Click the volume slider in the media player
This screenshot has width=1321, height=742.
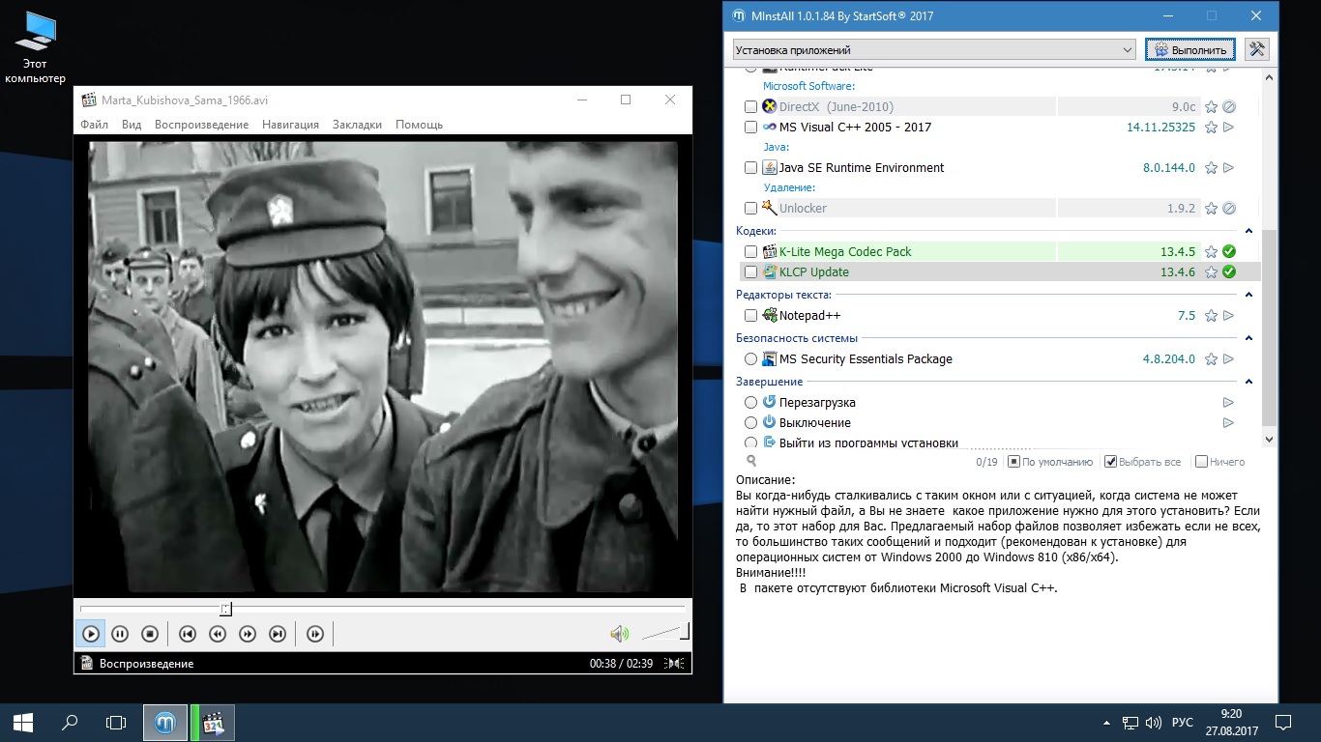tap(665, 633)
